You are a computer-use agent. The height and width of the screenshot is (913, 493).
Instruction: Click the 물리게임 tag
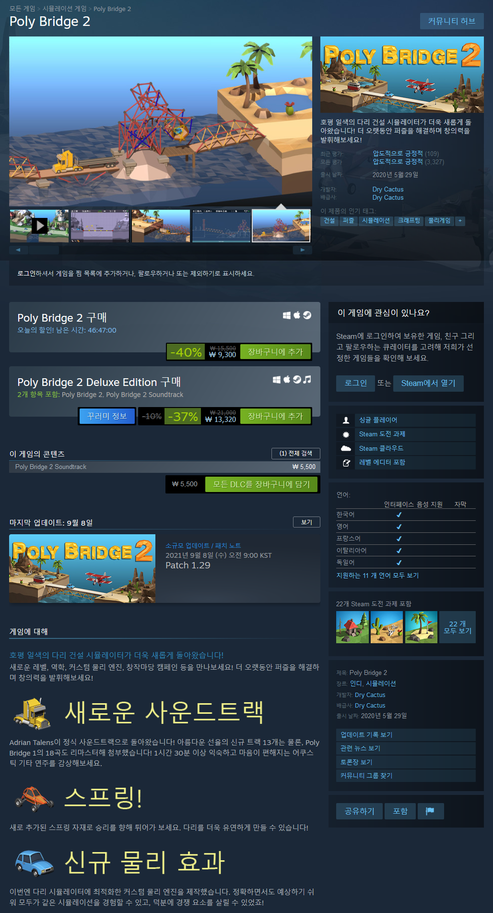(439, 221)
